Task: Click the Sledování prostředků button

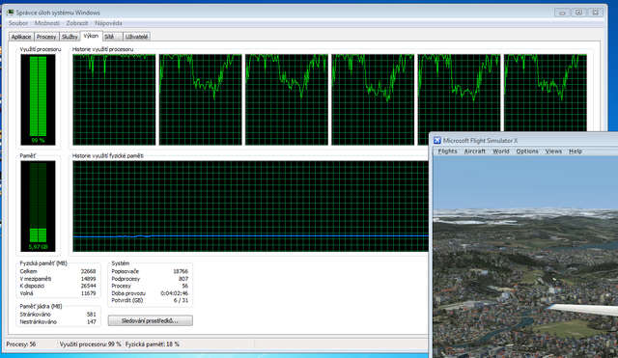Action: (151, 320)
